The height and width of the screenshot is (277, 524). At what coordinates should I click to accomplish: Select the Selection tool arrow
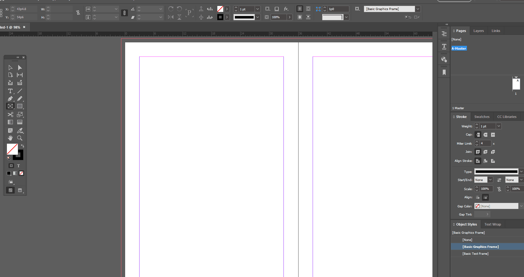(10, 67)
